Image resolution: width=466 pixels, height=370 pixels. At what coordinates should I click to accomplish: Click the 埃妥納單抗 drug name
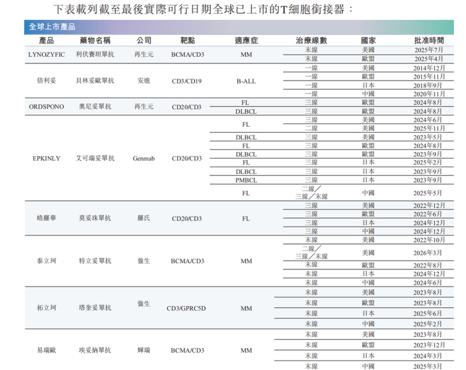95,351
